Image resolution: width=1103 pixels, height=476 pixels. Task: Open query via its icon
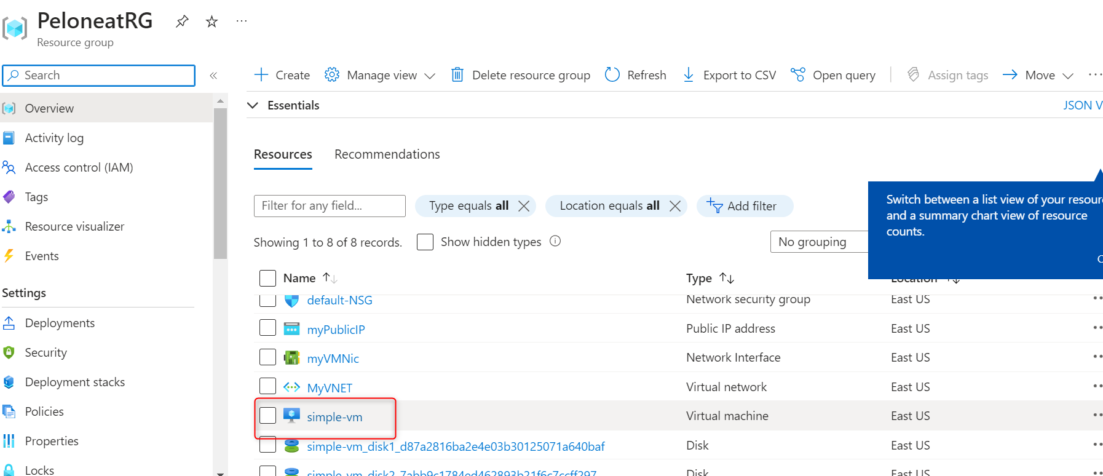point(797,74)
